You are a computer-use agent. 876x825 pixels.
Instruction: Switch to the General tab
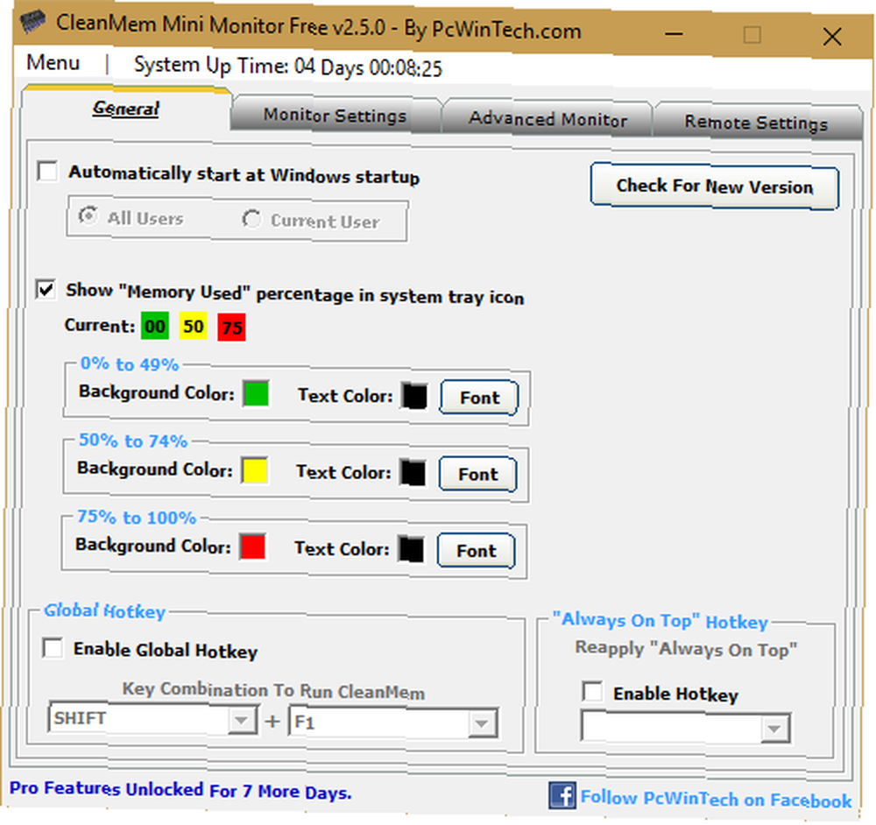[126, 109]
